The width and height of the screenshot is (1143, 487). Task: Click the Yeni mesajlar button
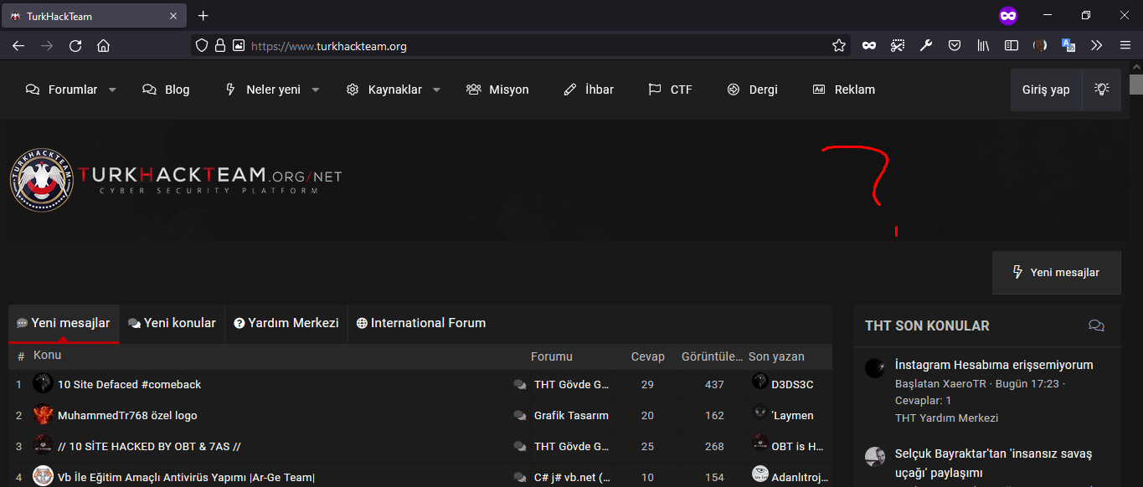pyautogui.click(x=1056, y=272)
